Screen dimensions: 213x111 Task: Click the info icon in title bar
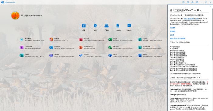193,2
